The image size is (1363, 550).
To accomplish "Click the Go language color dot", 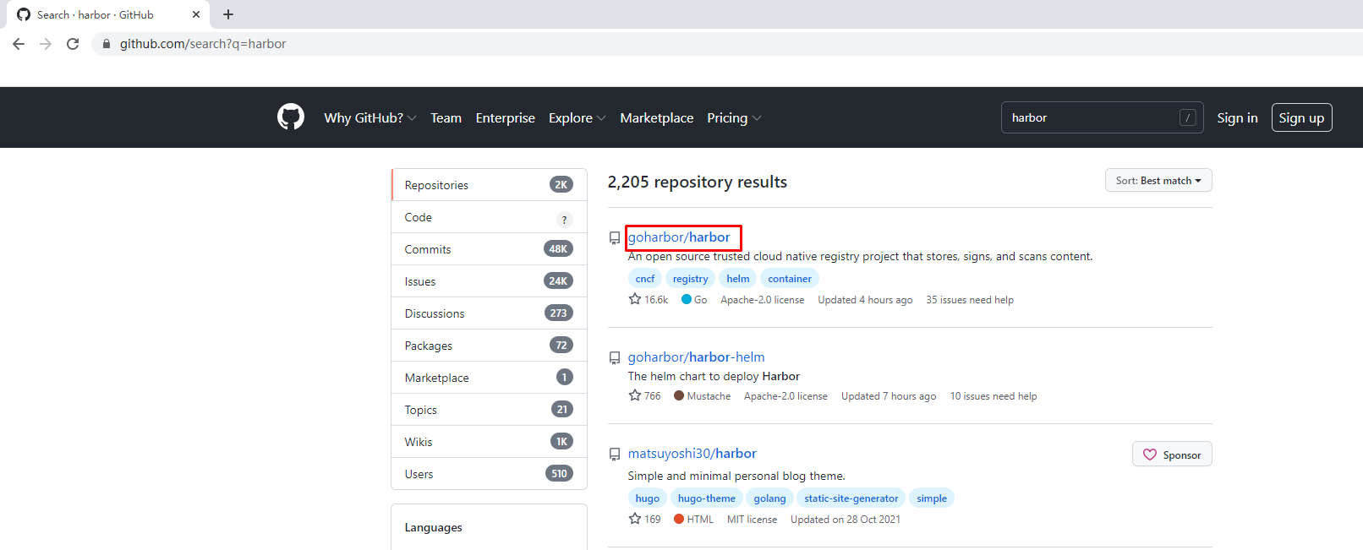I will pyautogui.click(x=687, y=299).
